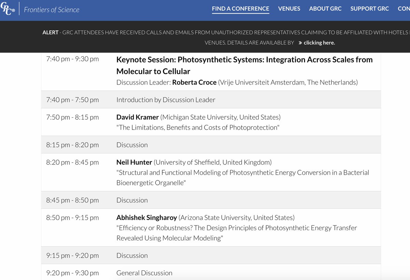Screen dimensions: 410x280
Task: Click 'Efficiency or Robustness?' talk title
Action: (x=237, y=233)
